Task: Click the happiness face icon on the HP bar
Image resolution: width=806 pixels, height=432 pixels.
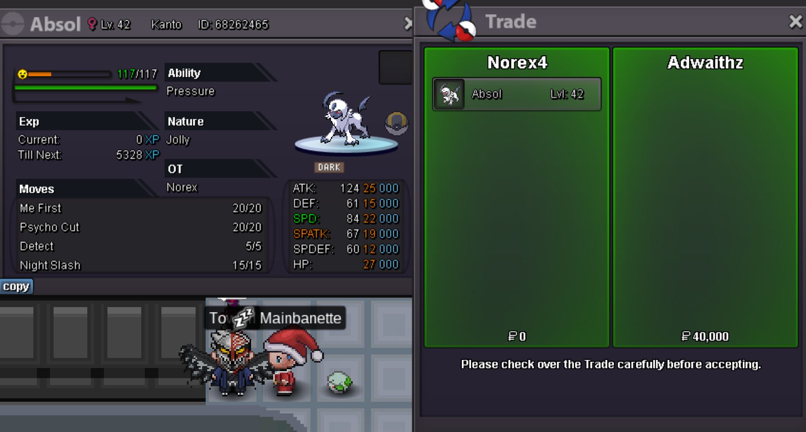Action: 23,74
